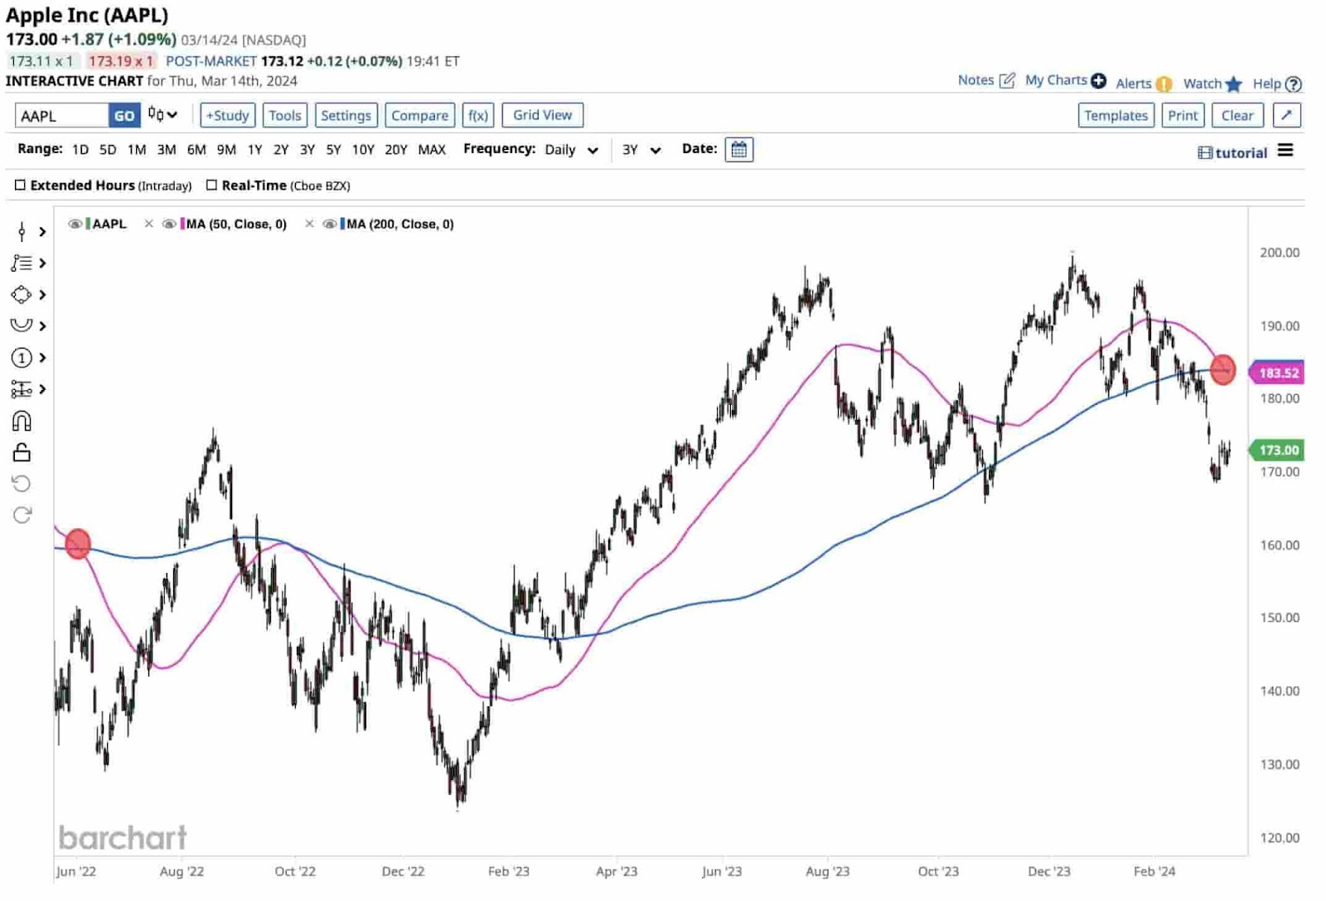Remove the MA (50, Close, 0) study
1326x901 pixels.
coord(148,224)
